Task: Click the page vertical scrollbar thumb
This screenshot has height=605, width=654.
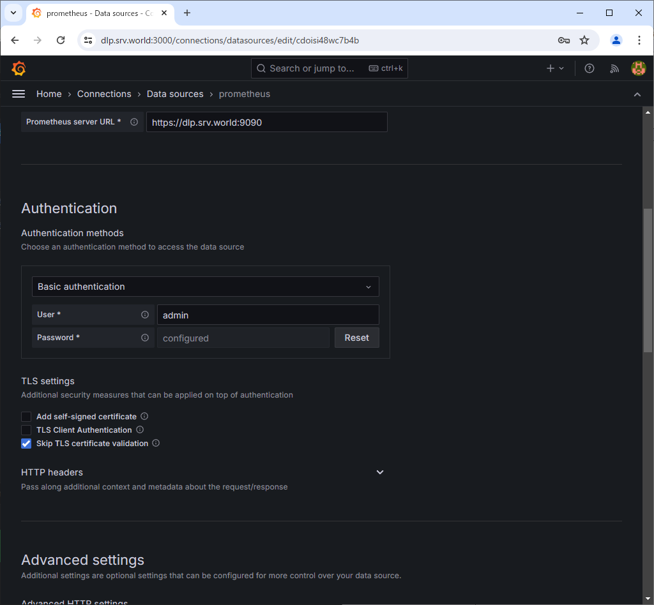Action: [x=648, y=280]
